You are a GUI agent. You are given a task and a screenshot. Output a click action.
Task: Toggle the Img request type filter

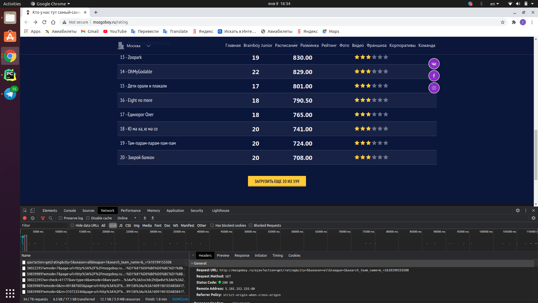click(136, 225)
